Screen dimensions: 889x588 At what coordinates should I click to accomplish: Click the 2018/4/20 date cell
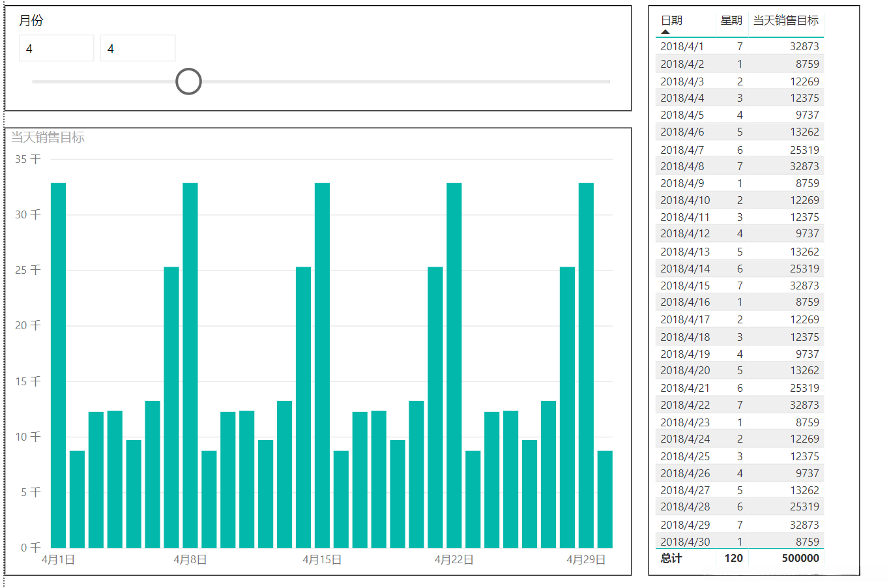(x=685, y=370)
